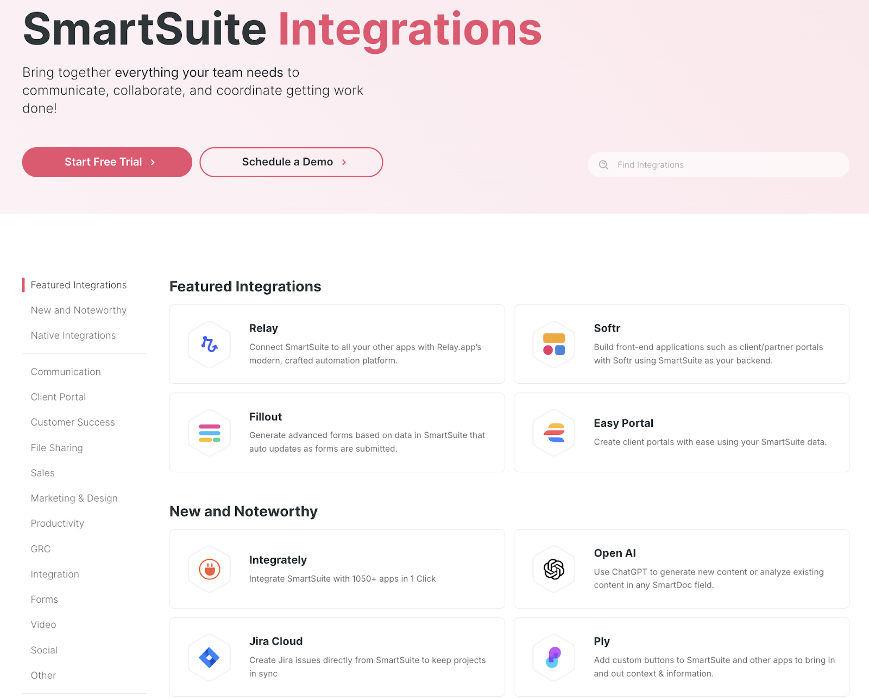869x699 pixels.
Task: Click the Softr description about client/partner portals
Action: click(708, 354)
